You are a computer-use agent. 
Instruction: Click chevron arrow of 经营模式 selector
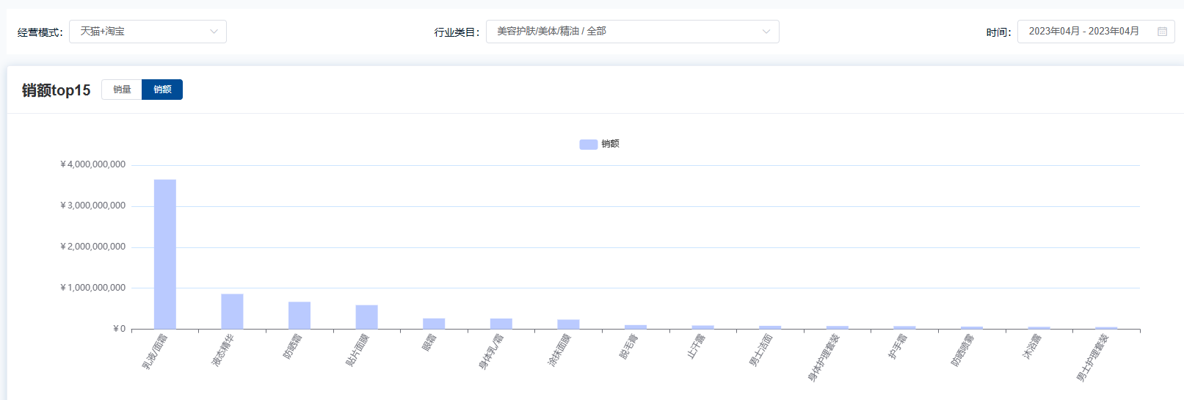[x=214, y=32]
